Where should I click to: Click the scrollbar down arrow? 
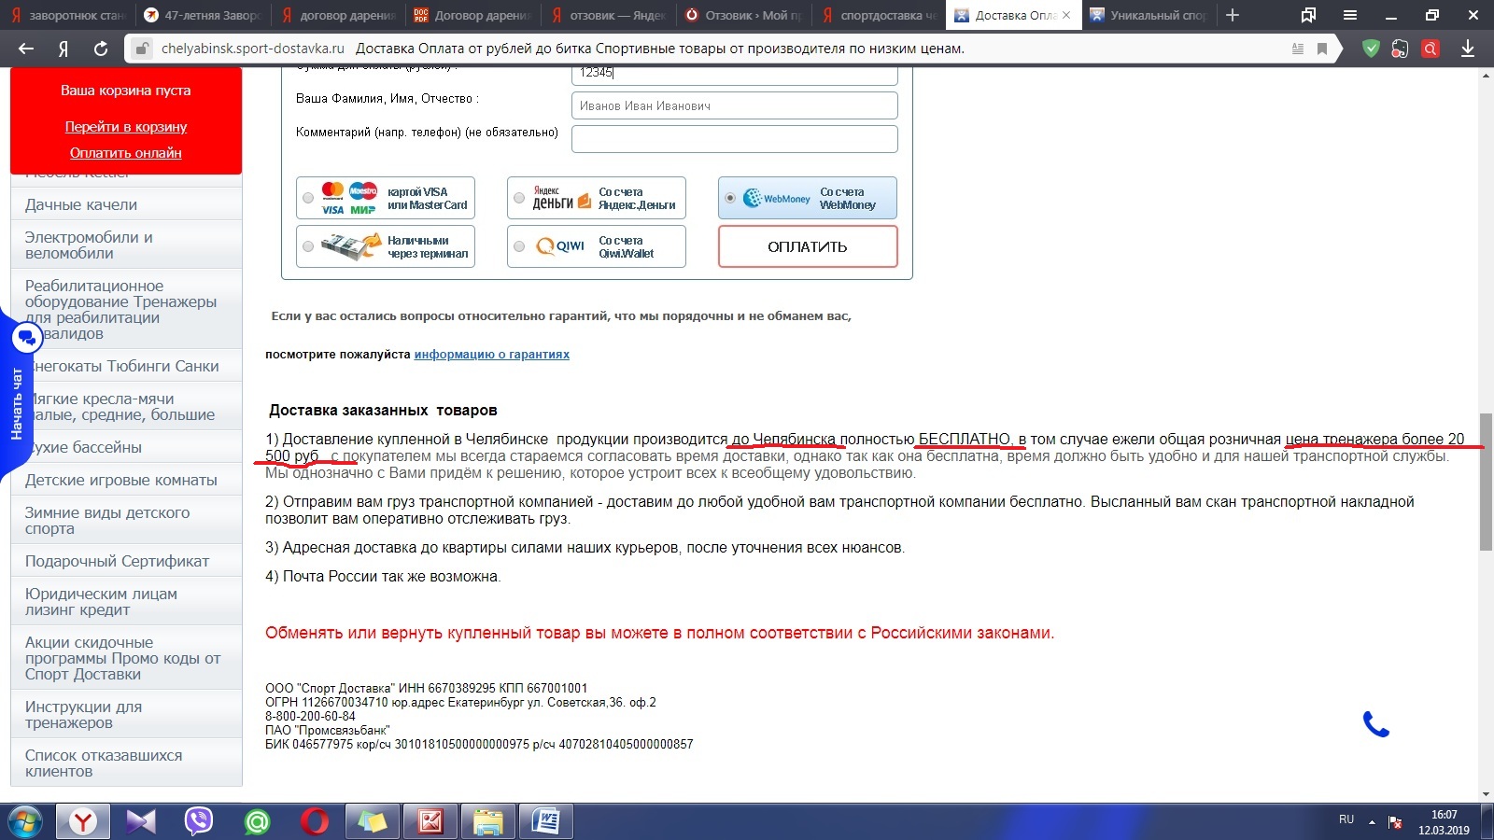[x=1486, y=794]
